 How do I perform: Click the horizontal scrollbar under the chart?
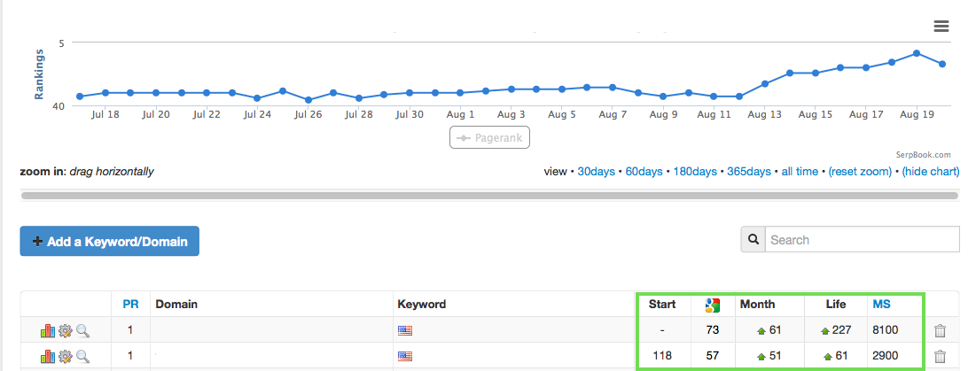tap(489, 195)
